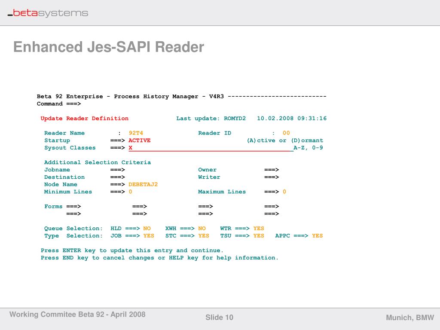Click the 'A-Z, 0-9' hint text

tap(308, 148)
